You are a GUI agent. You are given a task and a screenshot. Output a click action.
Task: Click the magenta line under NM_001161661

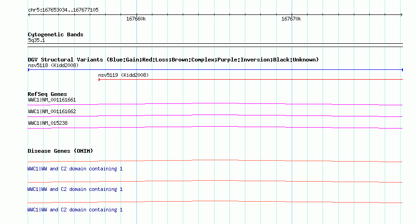click(x=215, y=104)
